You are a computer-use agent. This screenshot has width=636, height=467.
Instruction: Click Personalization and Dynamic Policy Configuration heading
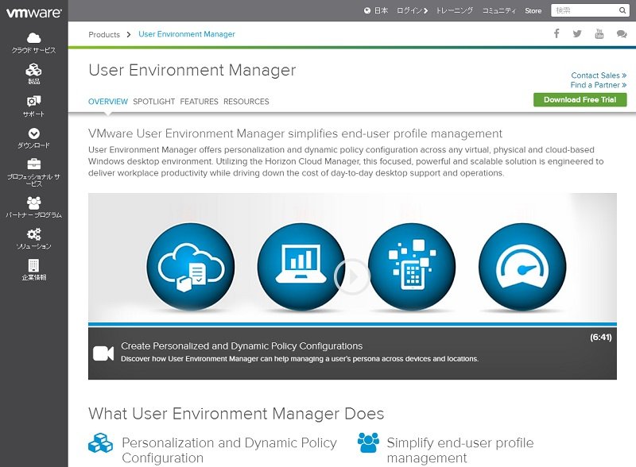point(229,450)
